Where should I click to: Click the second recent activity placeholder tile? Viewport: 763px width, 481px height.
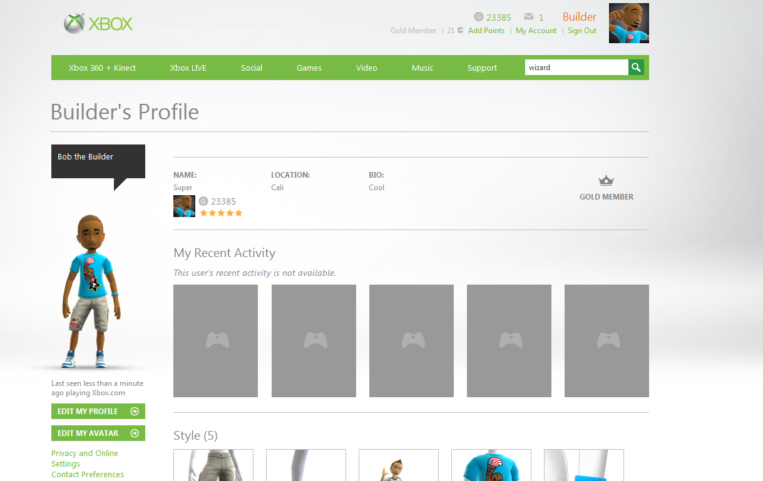click(314, 341)
